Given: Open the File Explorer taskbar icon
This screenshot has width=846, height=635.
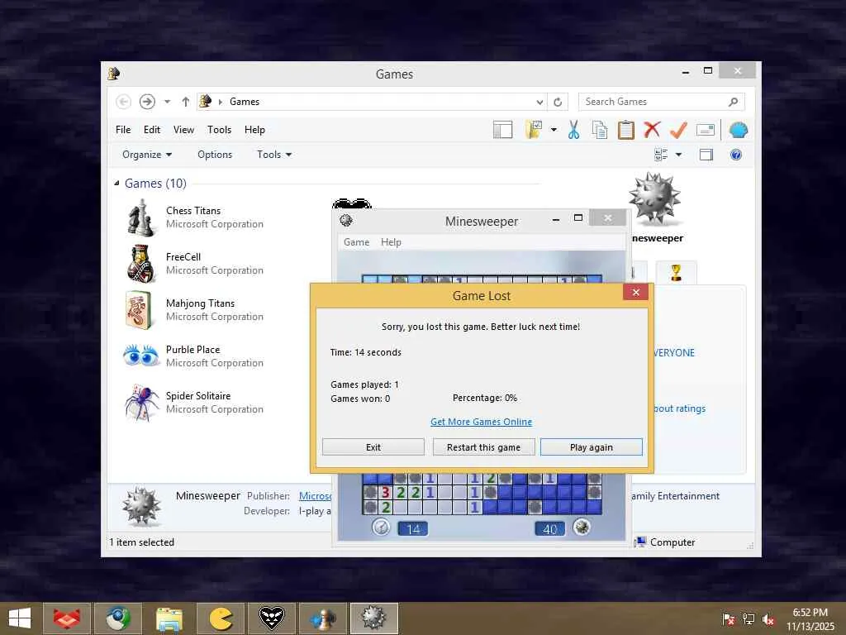Looking at the screenshot, I should coord(169,618).
